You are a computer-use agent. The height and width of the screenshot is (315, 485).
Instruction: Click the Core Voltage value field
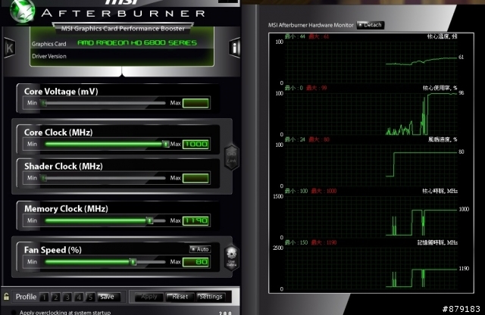coord(196,103)
